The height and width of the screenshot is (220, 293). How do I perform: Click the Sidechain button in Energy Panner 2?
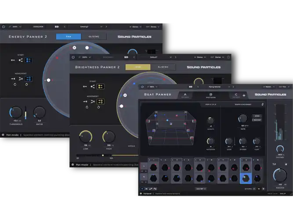[x=38, y=27]
